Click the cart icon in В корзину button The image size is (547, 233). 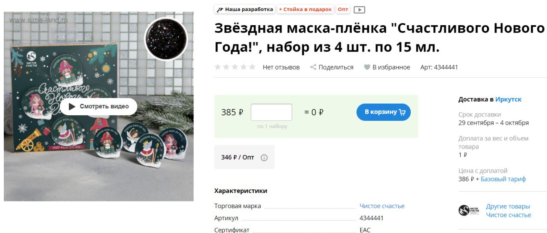click(402, 112)
